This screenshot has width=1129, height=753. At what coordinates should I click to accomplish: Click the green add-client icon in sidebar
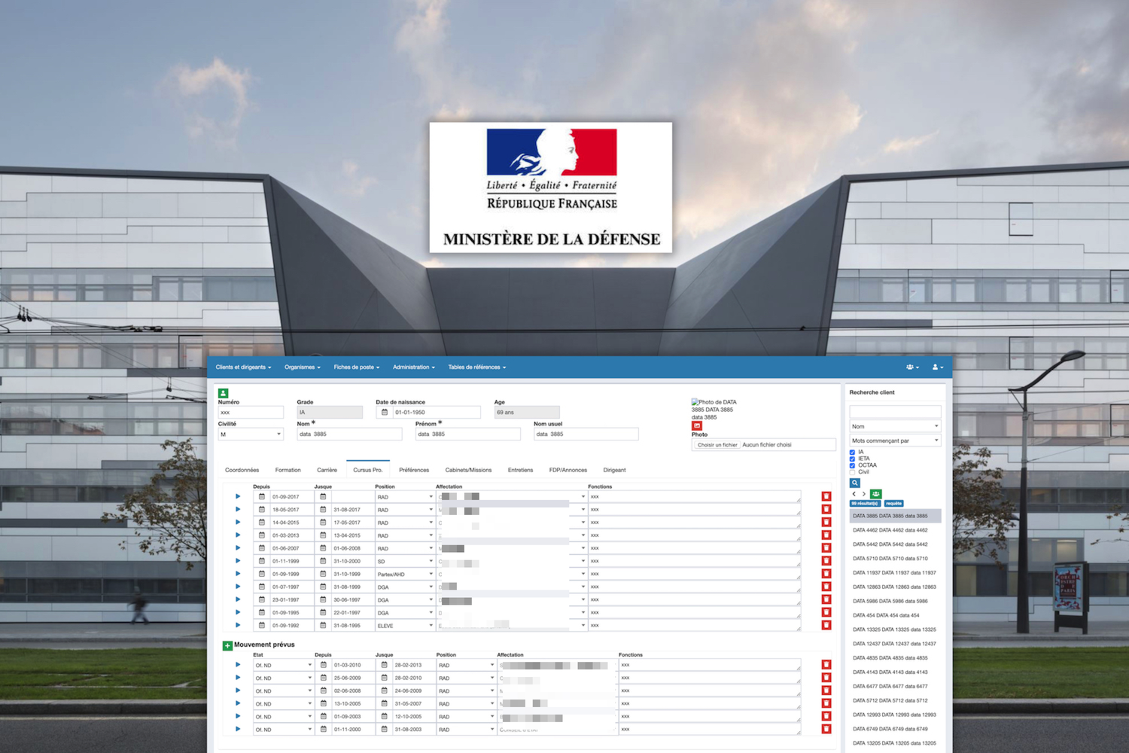876,494
